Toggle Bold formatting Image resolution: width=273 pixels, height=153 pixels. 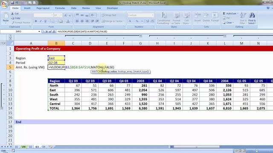tap(36, 21)
